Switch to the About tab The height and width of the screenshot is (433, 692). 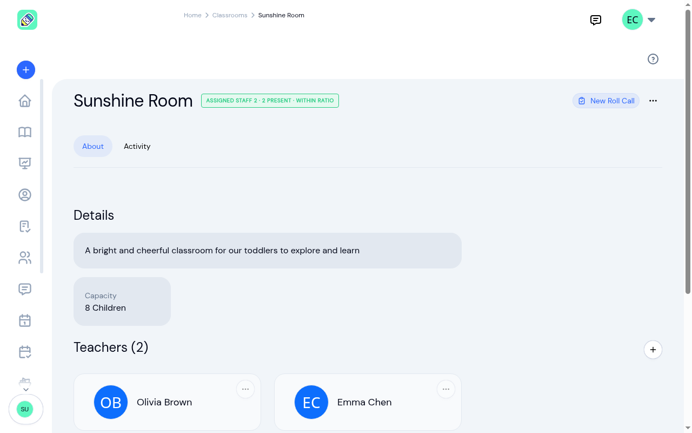[93, 146]
